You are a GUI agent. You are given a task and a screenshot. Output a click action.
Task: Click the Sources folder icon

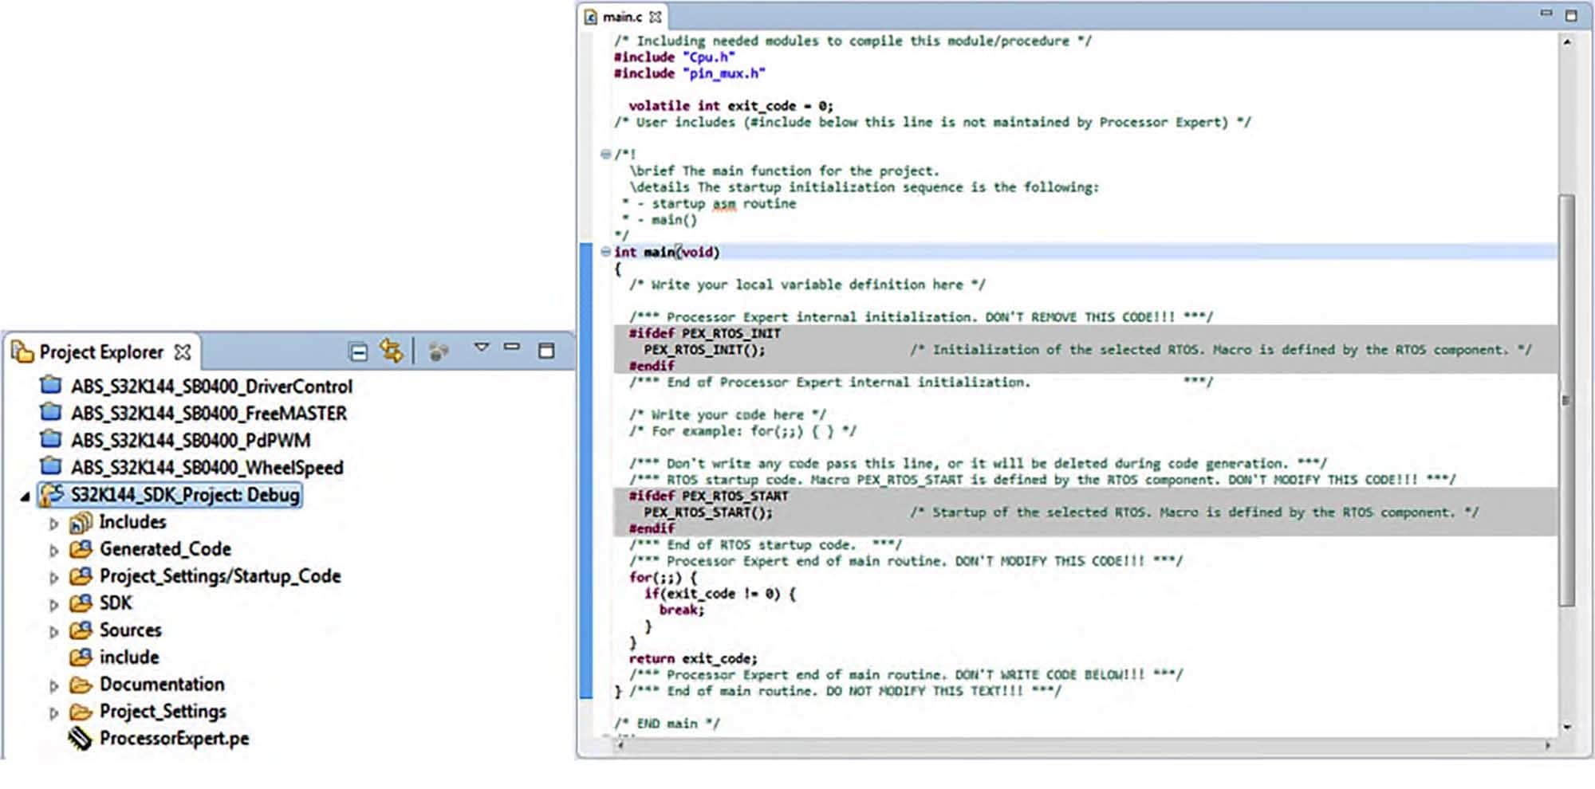tap(81, 631)
